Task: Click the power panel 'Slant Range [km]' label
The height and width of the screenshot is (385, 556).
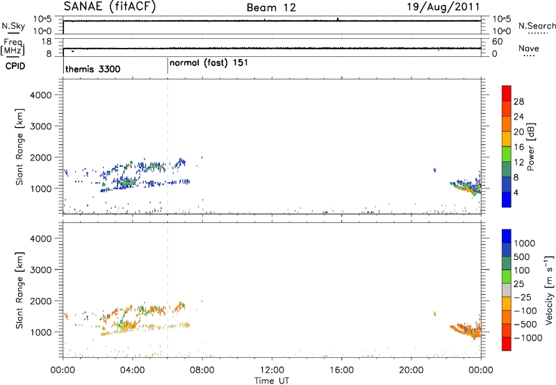Action: pyautogui.click(x=19, y=147)
